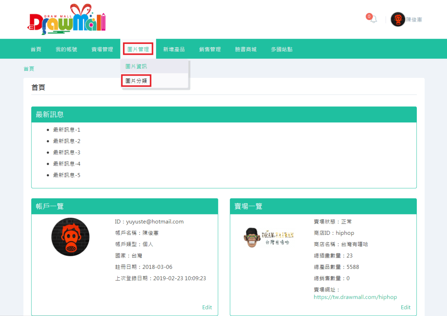Select 圖片資訊 from the dropdown menu

click(x=136, y=66)
